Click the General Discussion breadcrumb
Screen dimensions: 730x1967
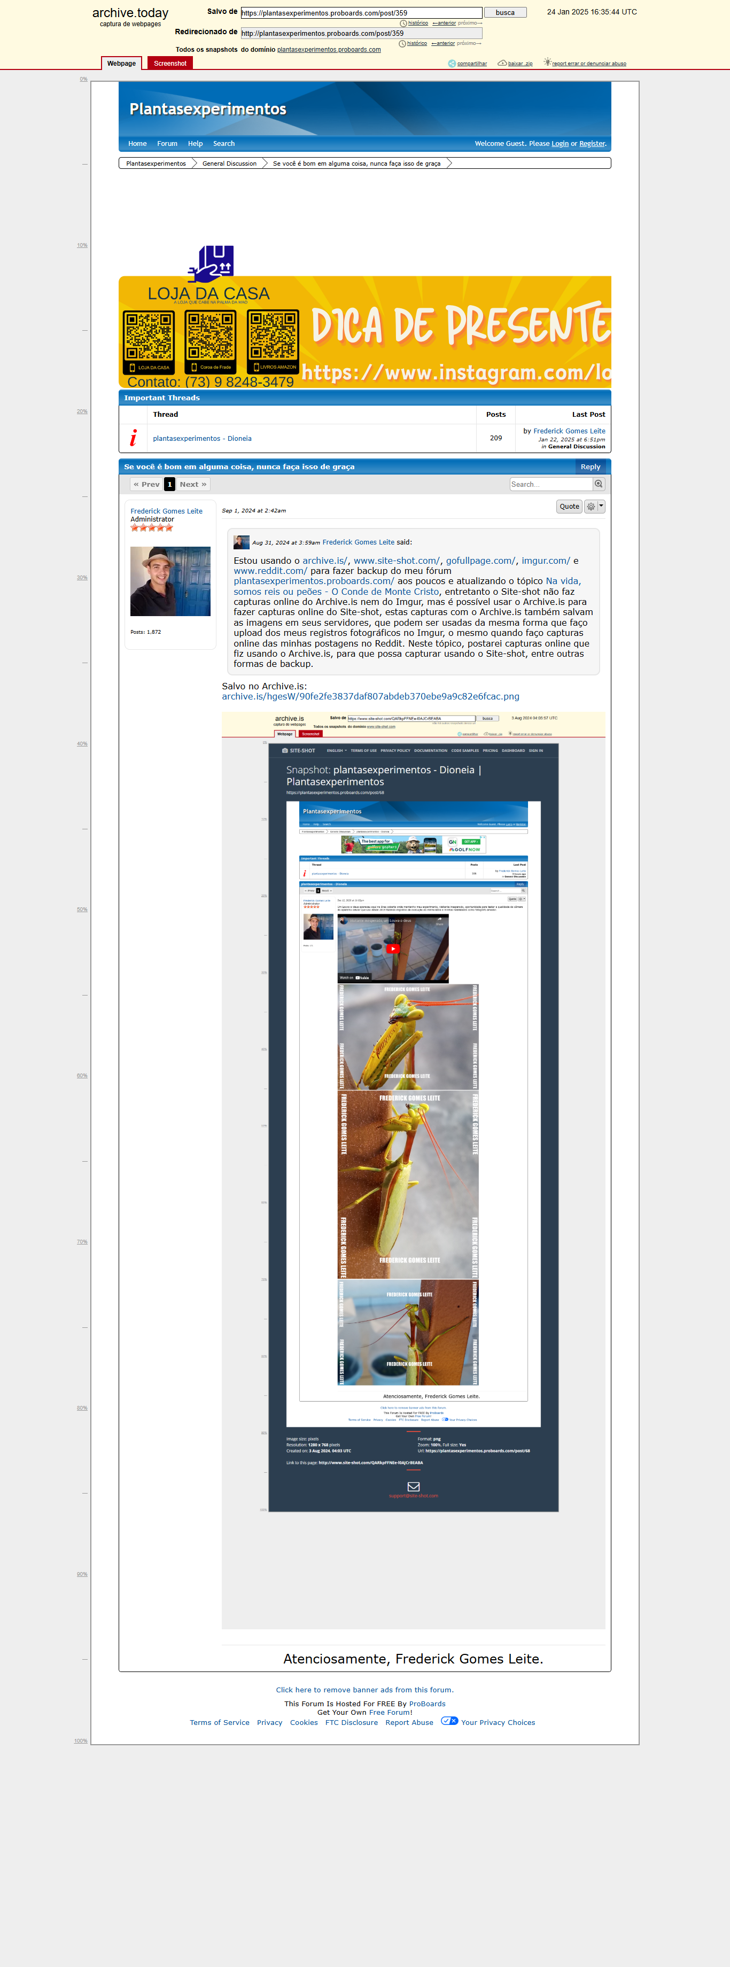click(229, 164)
